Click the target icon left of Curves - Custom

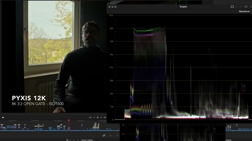pyautogui.click(x=67, y=140)
